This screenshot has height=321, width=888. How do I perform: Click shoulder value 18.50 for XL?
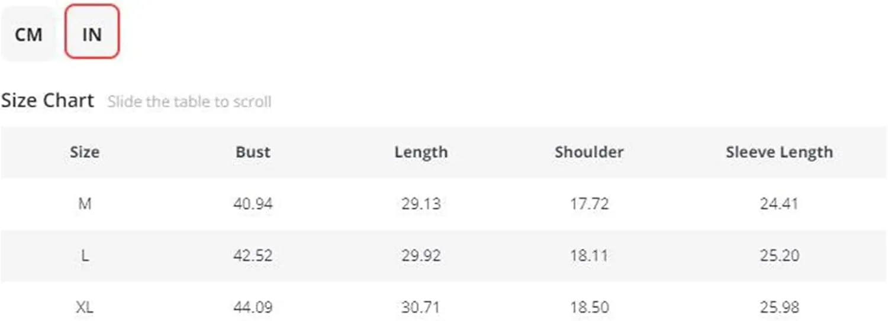coord(589,307)
